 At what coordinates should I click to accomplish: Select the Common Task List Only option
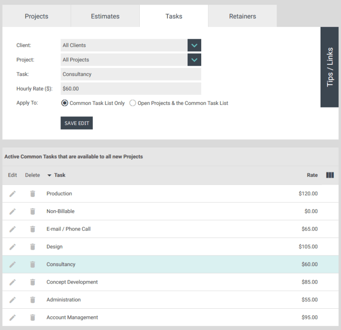(65, 103)
